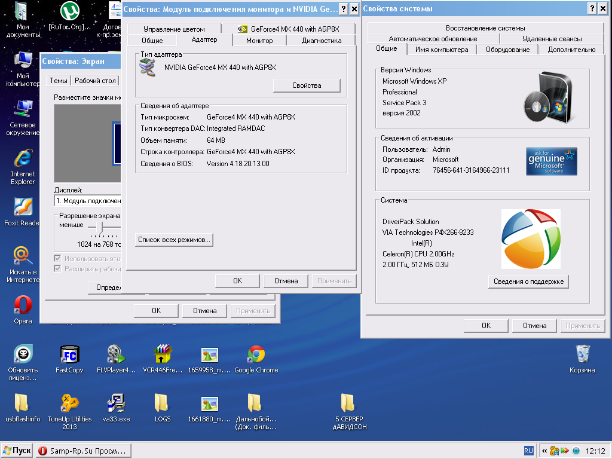Screen dimensions: 612x459
Task: Open Дополнительно tab in system properties
Action: [571, 50]
